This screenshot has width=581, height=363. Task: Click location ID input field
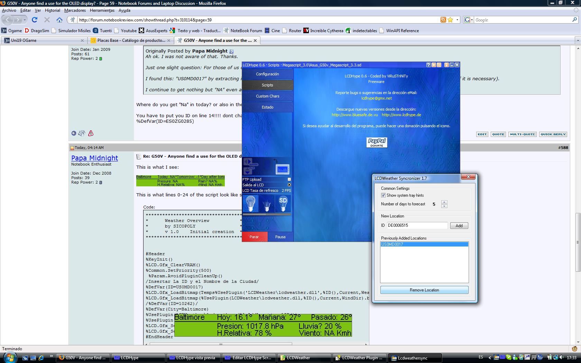(417, 225)
